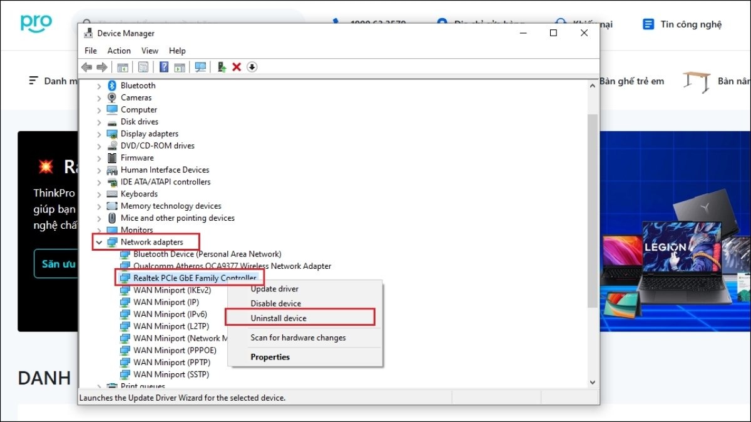Image resolution: width=751 pixels, height=422 pixels.
Task: Select the Human Interface Devices icon
Action: coord(112,170)
